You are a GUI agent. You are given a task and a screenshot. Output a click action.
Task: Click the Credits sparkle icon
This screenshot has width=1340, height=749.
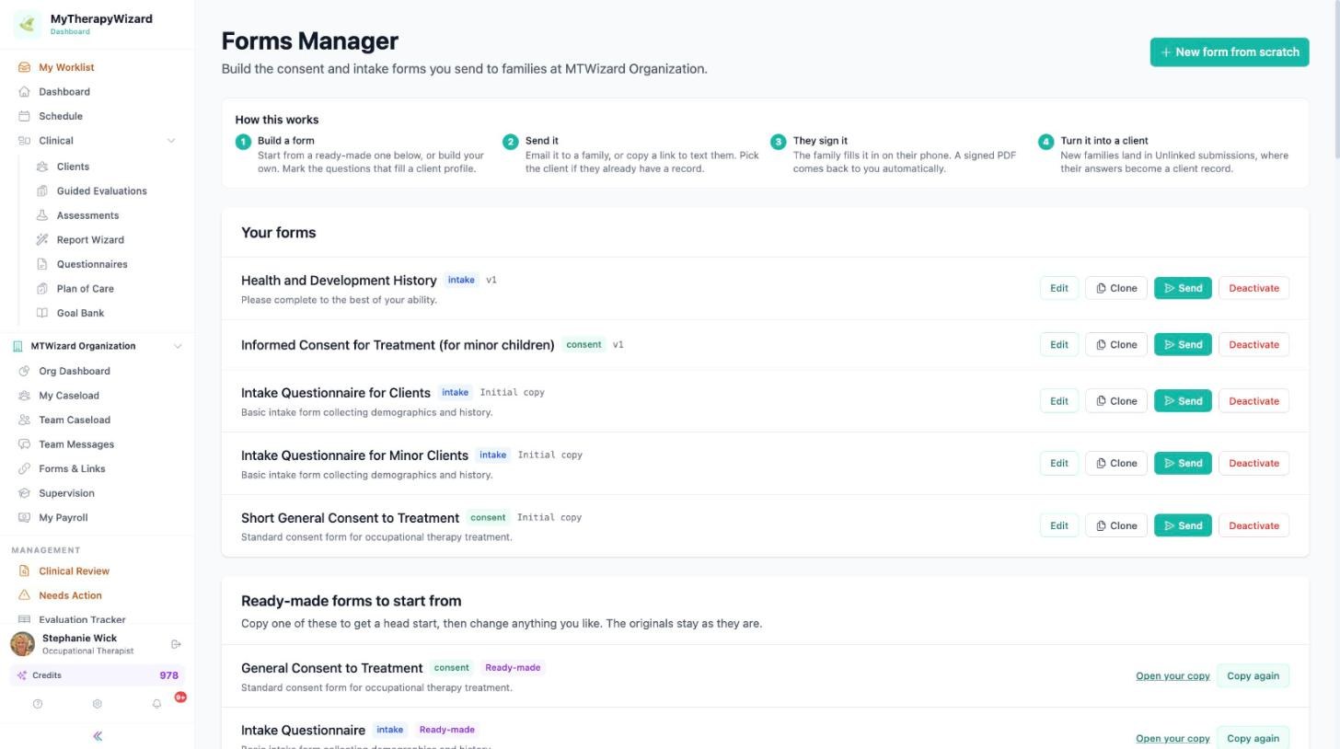22,675
